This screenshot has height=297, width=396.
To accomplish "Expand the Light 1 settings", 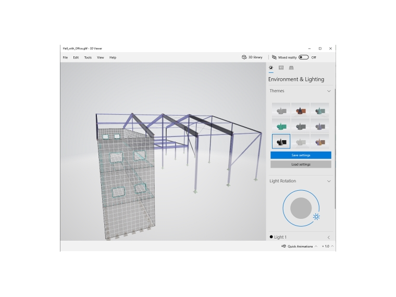I will click(x=329, y=237).
